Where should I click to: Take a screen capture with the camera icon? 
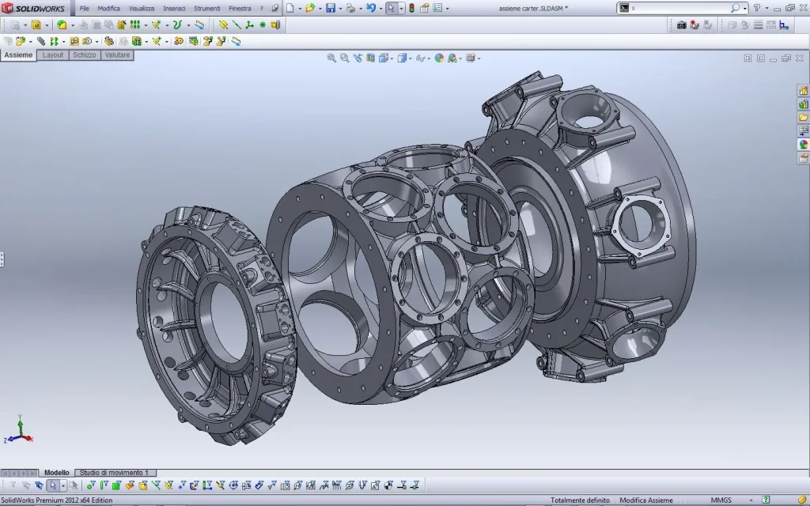[681, 25]
